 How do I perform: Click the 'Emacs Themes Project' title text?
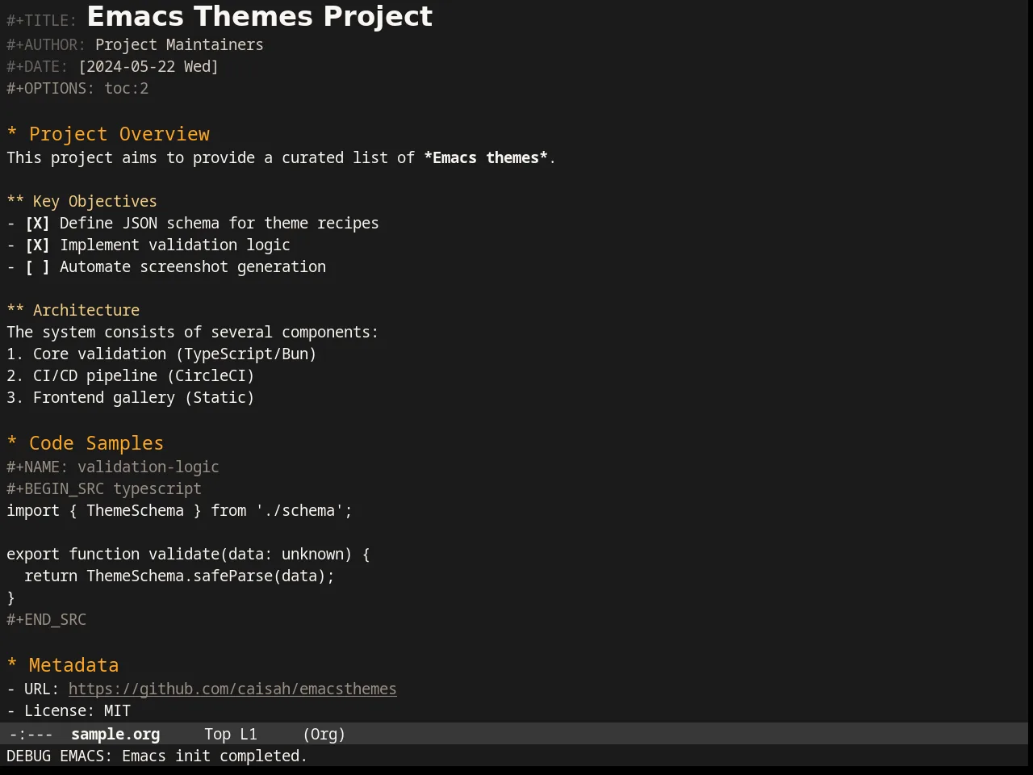click(x=260, y=16)
